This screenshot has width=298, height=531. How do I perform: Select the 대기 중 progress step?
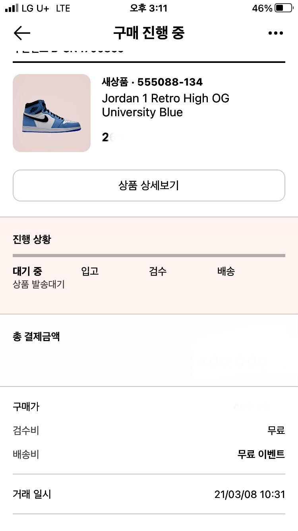27,271
